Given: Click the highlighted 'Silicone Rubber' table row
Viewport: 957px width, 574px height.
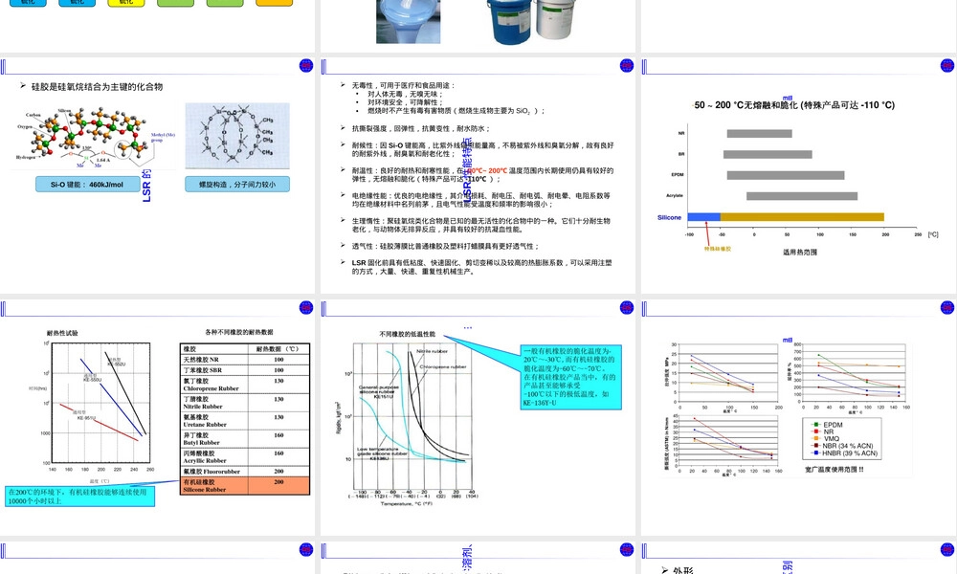Looking at the screenshot, I should (x=245, y=486).
